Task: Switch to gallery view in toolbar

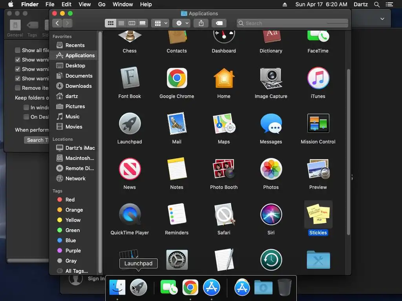Action: tap(143, 23)
